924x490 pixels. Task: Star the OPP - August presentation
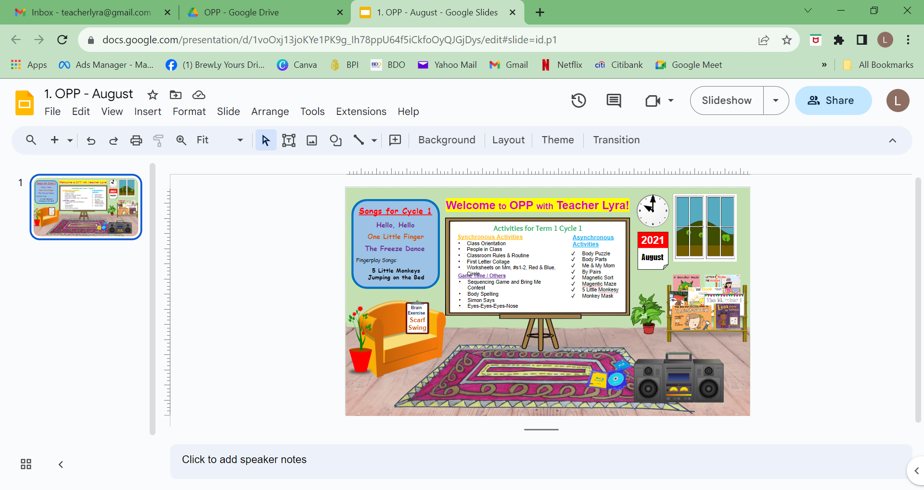coord(153,95)
